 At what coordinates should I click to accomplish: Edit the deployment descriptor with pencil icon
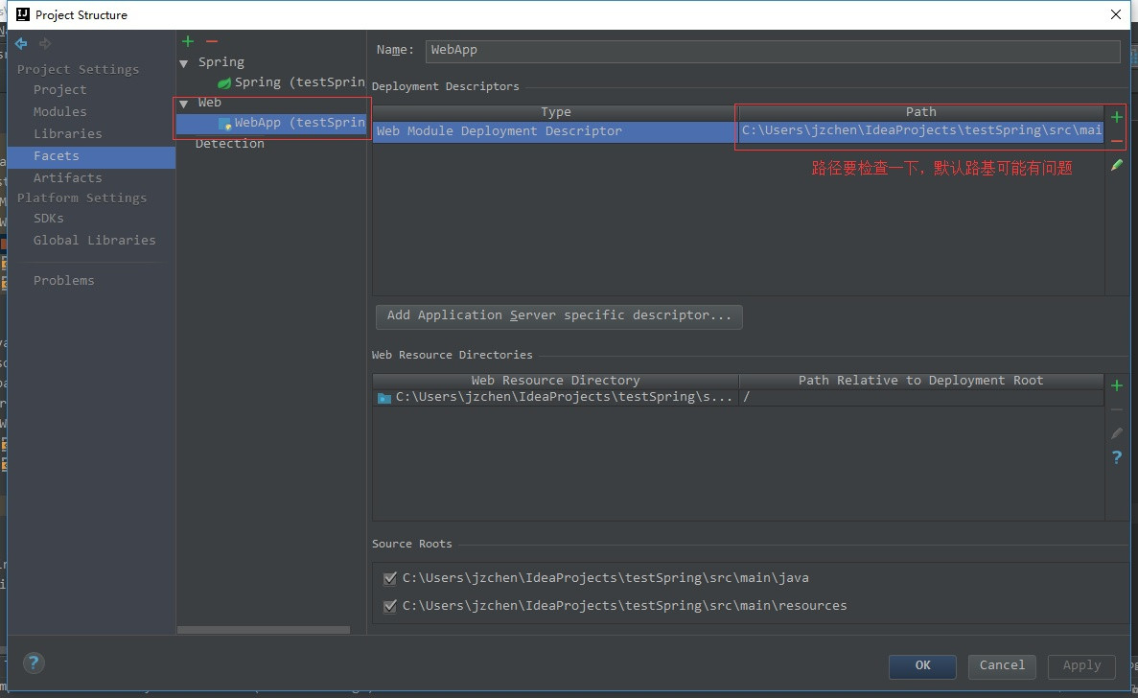[1117, 166]
